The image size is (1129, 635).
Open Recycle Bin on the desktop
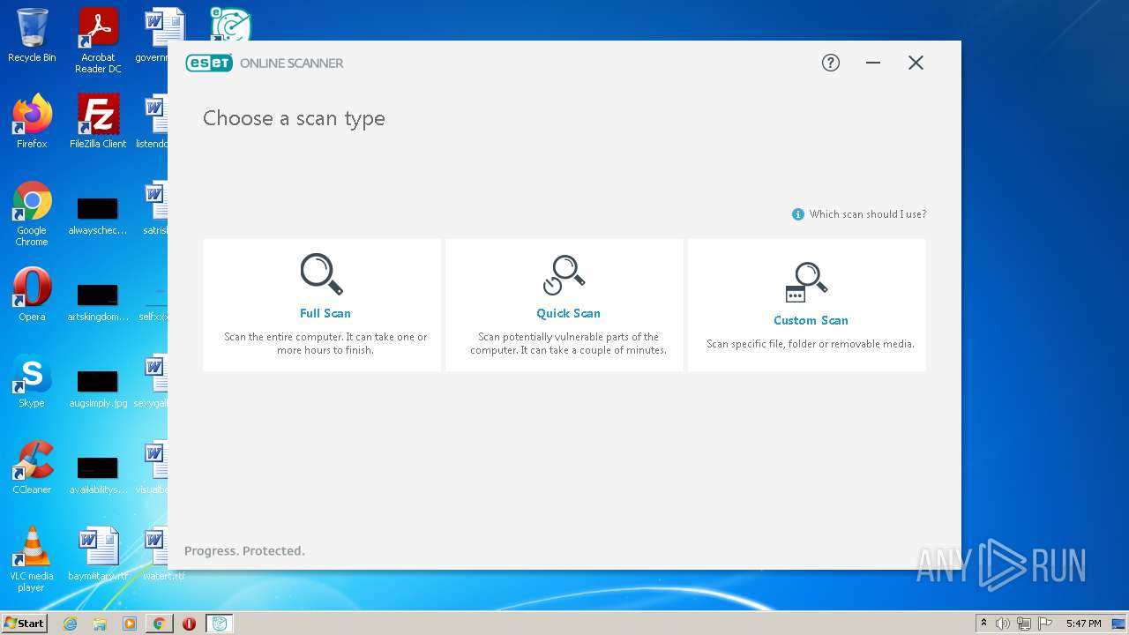point(32,35)
